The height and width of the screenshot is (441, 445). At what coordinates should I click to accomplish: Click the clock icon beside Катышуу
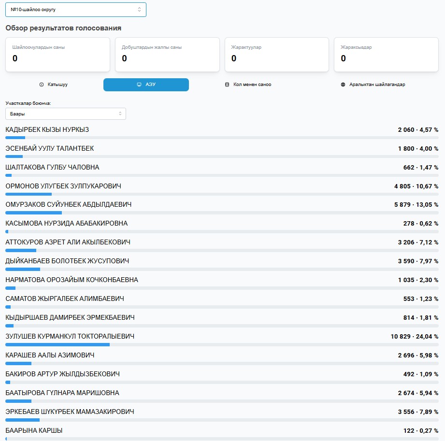coord(42,85)
